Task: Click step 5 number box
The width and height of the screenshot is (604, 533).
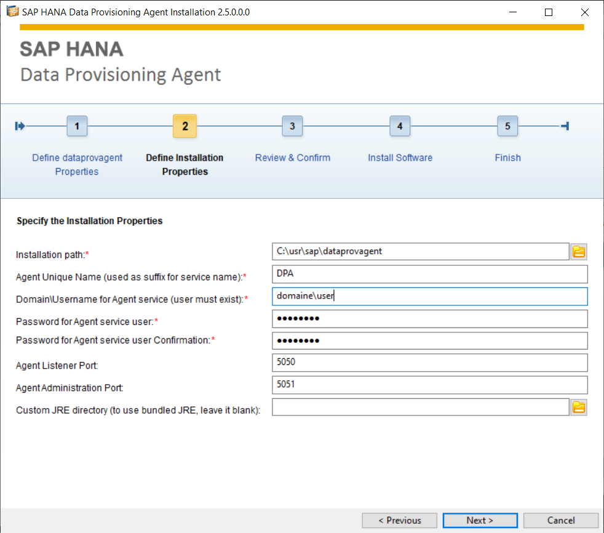Action: (507, 126)
